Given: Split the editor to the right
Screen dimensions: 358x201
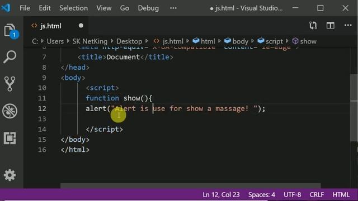Looking at the screenshot, I should 331,26.
